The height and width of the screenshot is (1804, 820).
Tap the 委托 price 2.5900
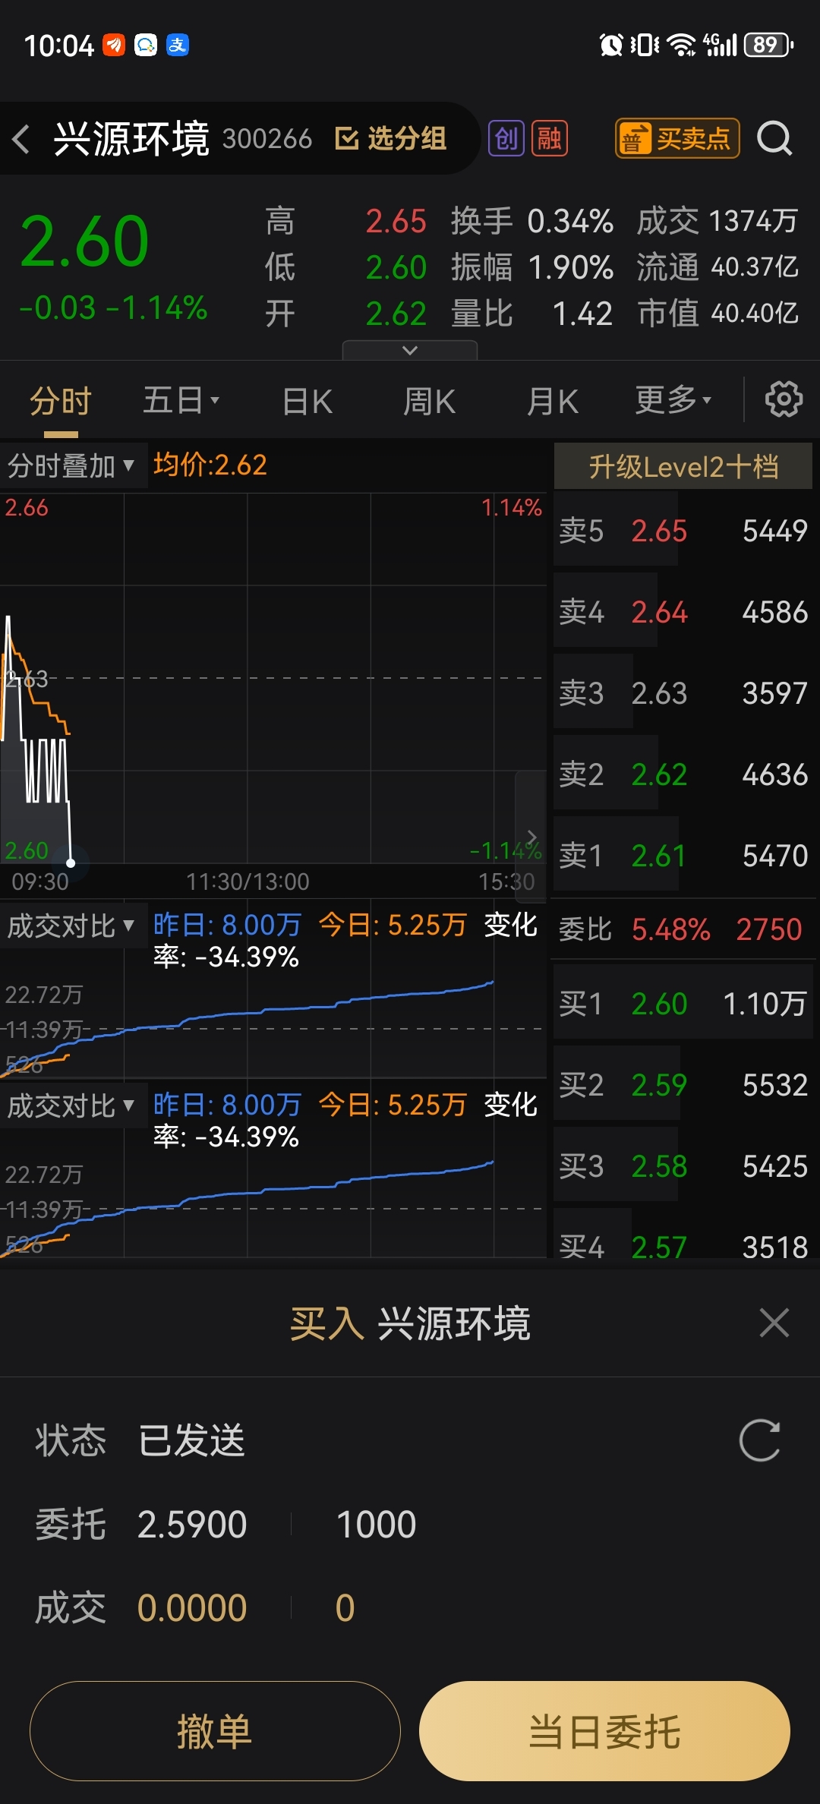click(x=192, y=1524)
